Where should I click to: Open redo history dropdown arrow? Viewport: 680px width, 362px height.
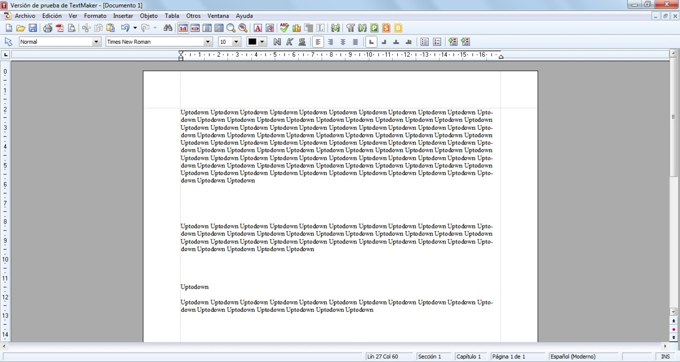pos(155,28)
